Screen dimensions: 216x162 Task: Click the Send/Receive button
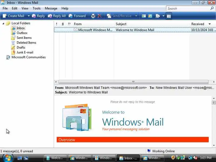coord(119,16)
